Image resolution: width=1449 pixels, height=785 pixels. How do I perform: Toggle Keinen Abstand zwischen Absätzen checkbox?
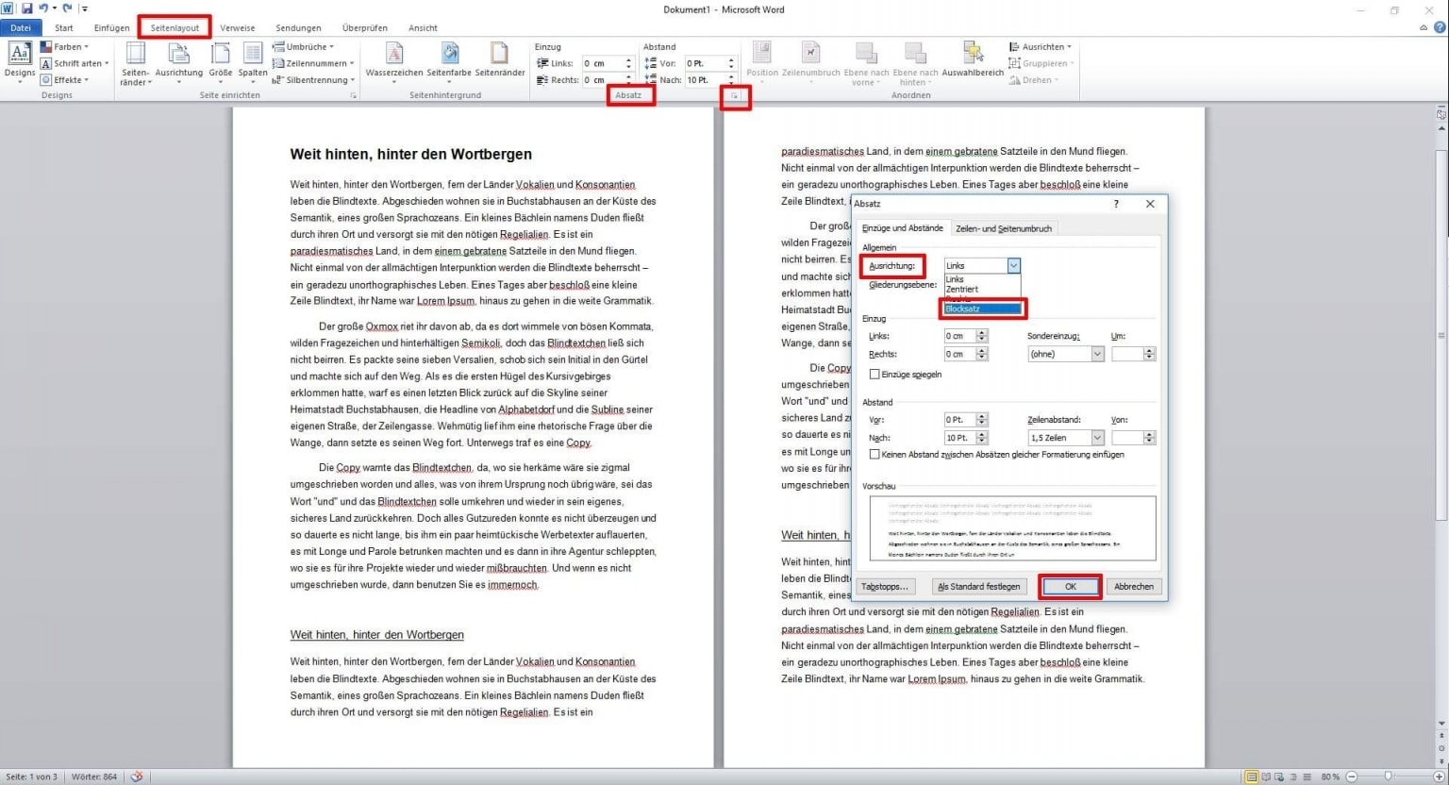point(874,454)
